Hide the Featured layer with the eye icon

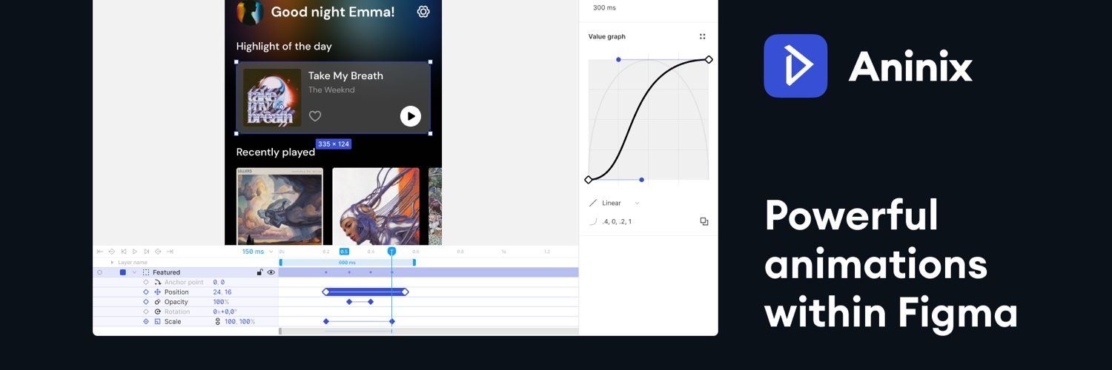[271, 272]
